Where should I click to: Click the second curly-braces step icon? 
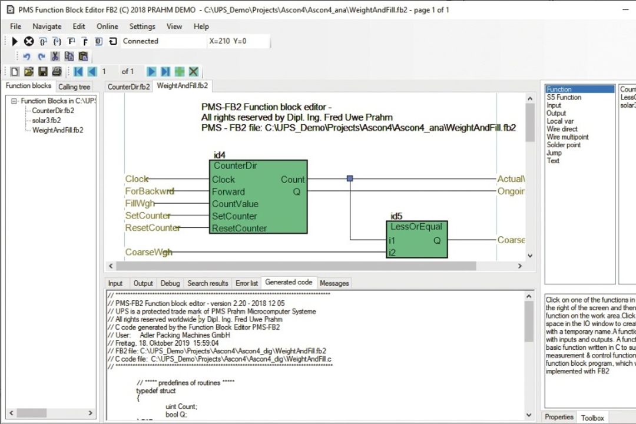pos(57,41)
